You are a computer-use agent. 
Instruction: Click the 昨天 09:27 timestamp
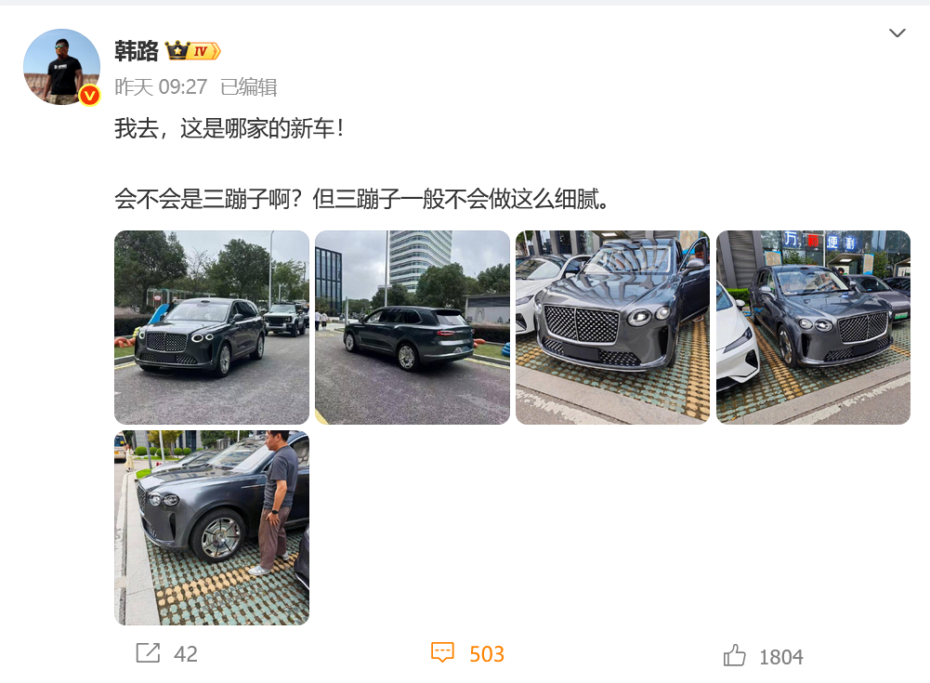[161, 87]
